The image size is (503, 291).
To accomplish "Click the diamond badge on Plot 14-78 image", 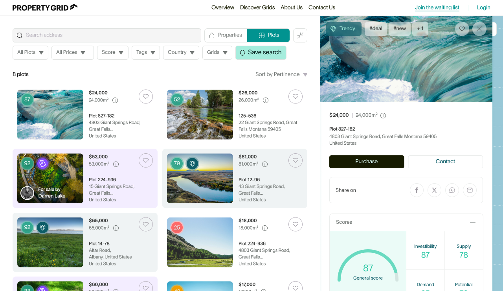I will [x=42, y=227].
